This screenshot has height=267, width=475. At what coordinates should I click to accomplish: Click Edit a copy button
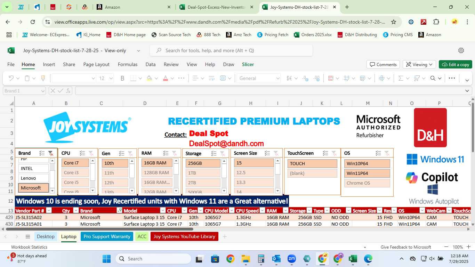pyautogui.click(x=455, y=64)
